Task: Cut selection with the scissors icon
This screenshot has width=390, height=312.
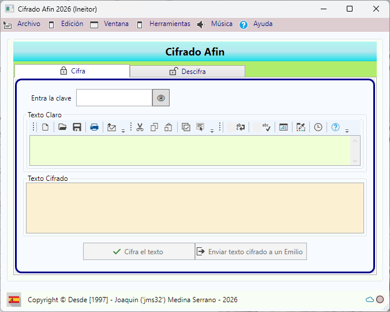Action: 140,127
